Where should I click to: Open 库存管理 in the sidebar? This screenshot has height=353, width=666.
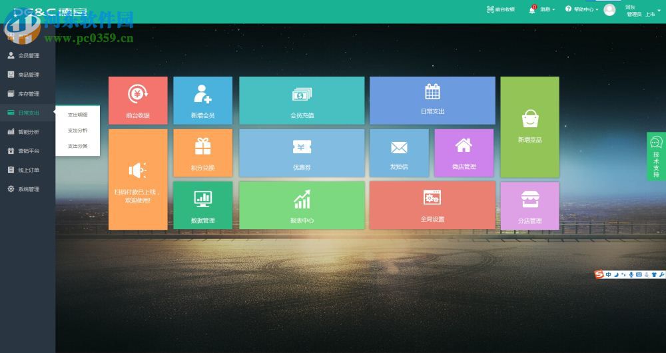[27, 94]
